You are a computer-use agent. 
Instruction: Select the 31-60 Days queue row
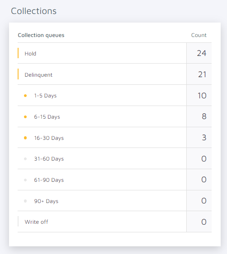coord(114,159)
